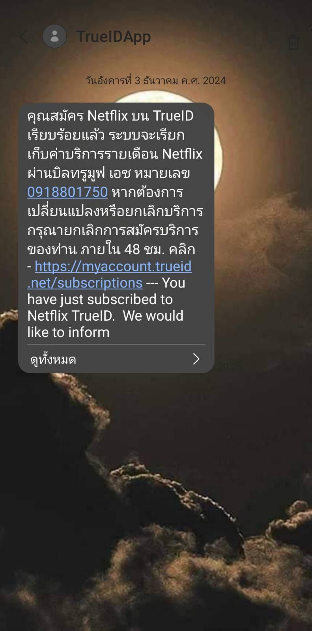Delete conversation with the trash icon
This screenshot has height=631, width=312.
coord(293,42)
